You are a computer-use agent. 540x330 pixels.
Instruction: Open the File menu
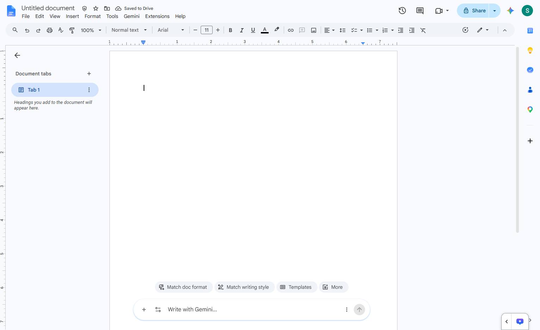click(x=26, y=16)
